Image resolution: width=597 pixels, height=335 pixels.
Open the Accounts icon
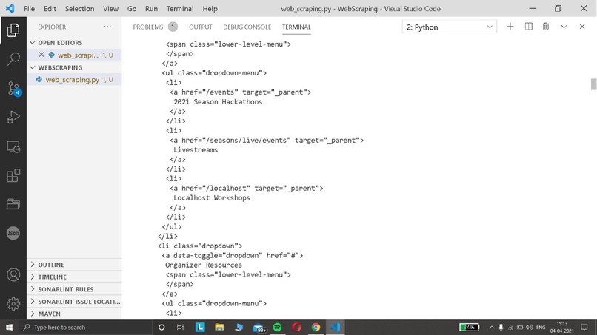click(x=13, y=274)
